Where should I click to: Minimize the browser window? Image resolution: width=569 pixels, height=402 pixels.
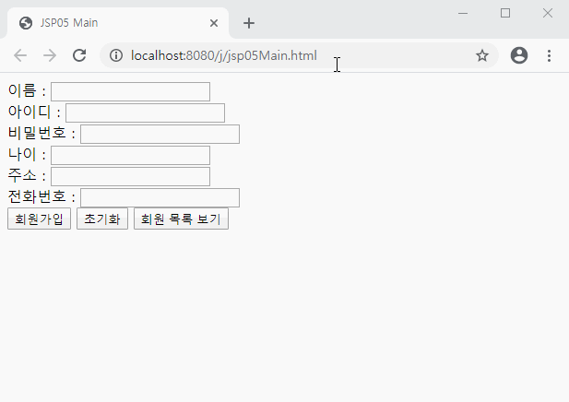click(463, 14)
